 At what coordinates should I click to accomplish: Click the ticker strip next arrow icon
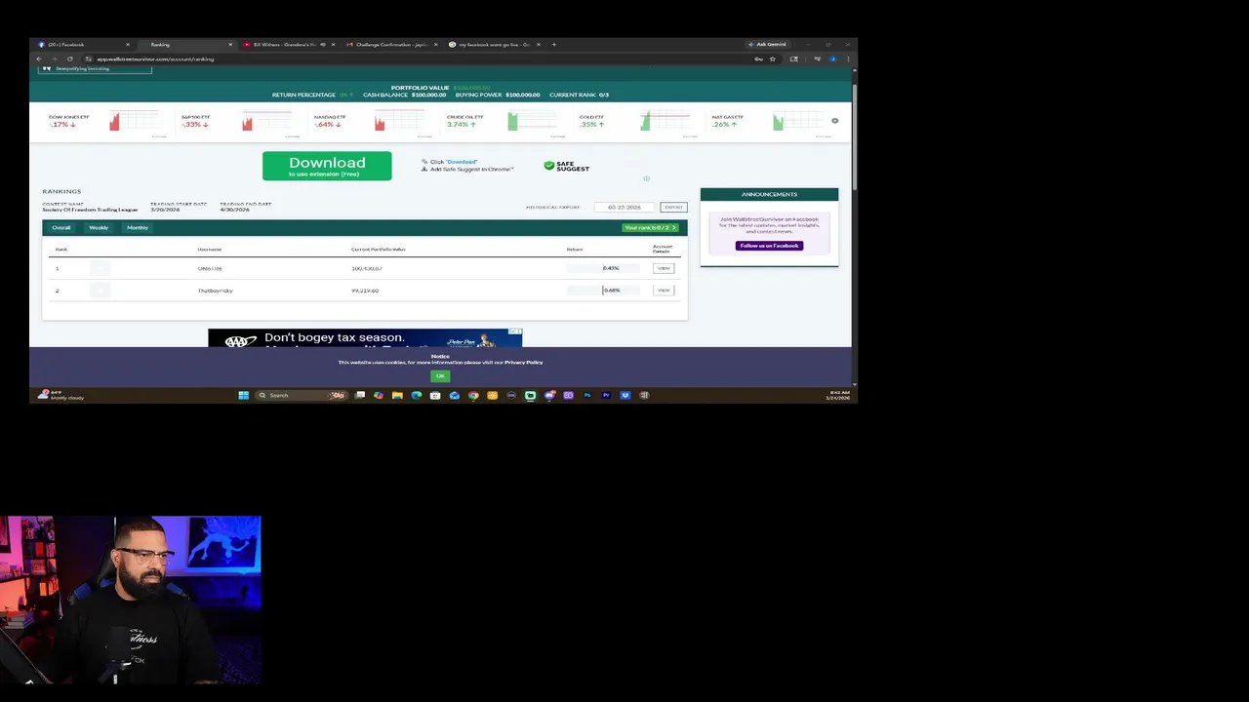(x=834, y=121)
